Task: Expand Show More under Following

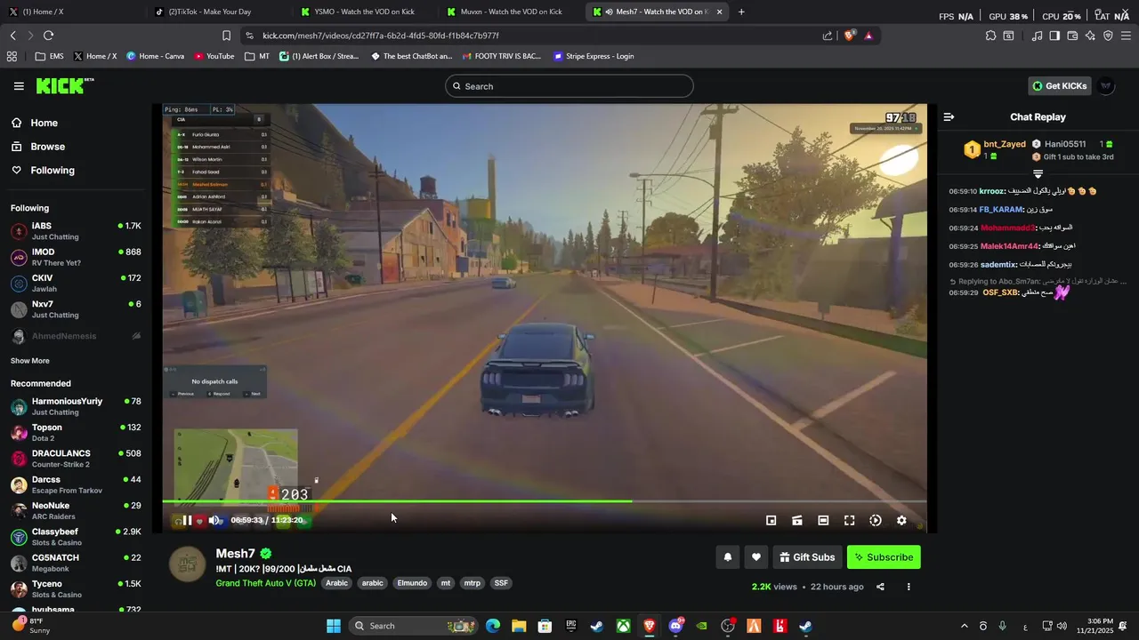Action: [29, 361]
